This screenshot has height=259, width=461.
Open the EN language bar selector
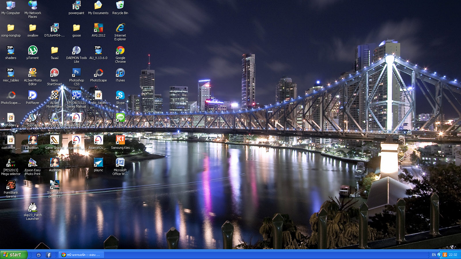[x=434, y=255]
